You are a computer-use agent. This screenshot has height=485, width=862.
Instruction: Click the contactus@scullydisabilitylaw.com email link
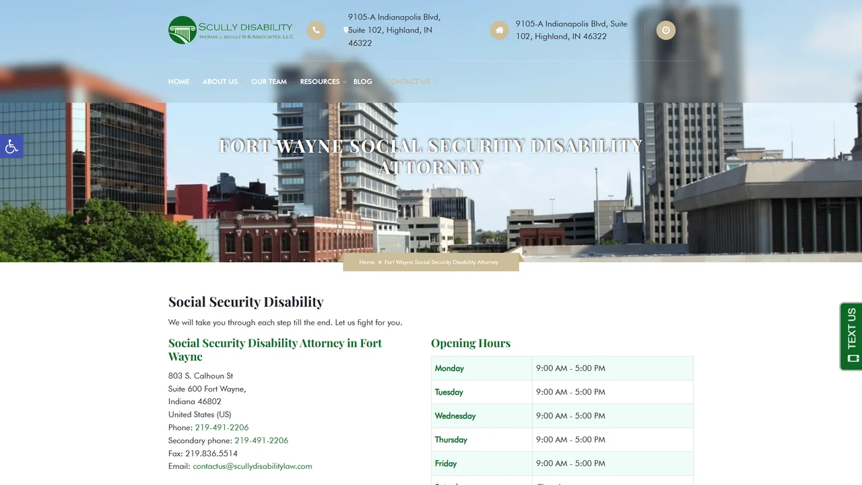(x=253, y=466)
